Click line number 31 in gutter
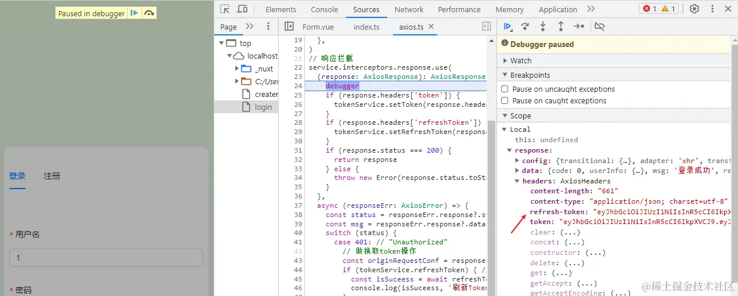The width and height of the screenshot is (738, 296). [x=298, y=150]
